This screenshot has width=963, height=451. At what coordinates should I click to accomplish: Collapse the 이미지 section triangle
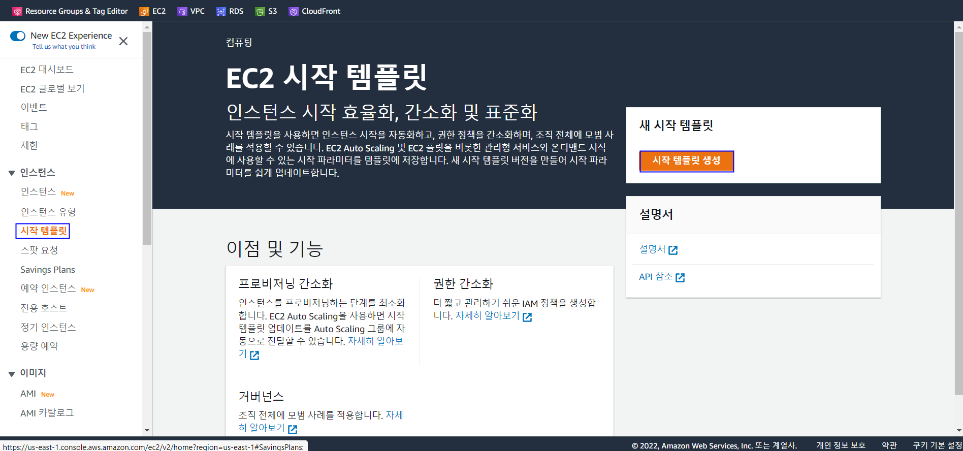point(12,374)
